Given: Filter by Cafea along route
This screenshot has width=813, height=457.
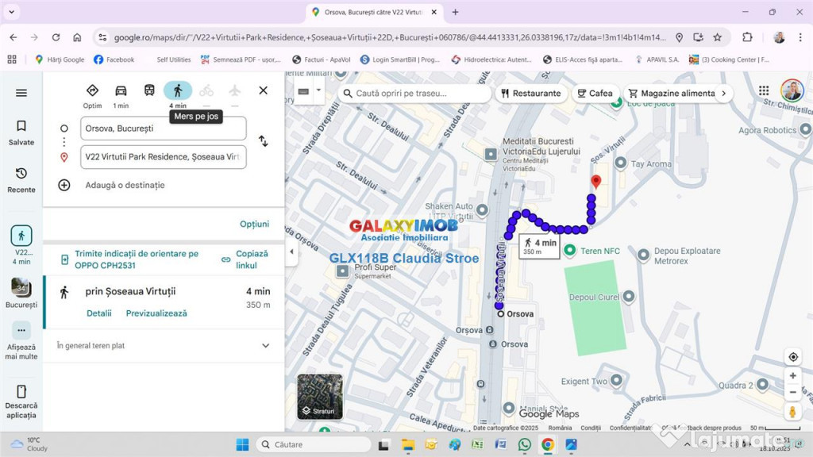Looking at the screenshot, I should [595, 94].
